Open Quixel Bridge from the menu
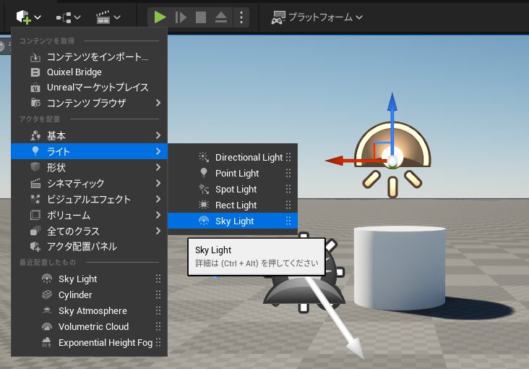Screen dimensions: 529x369 click(74, 72)
